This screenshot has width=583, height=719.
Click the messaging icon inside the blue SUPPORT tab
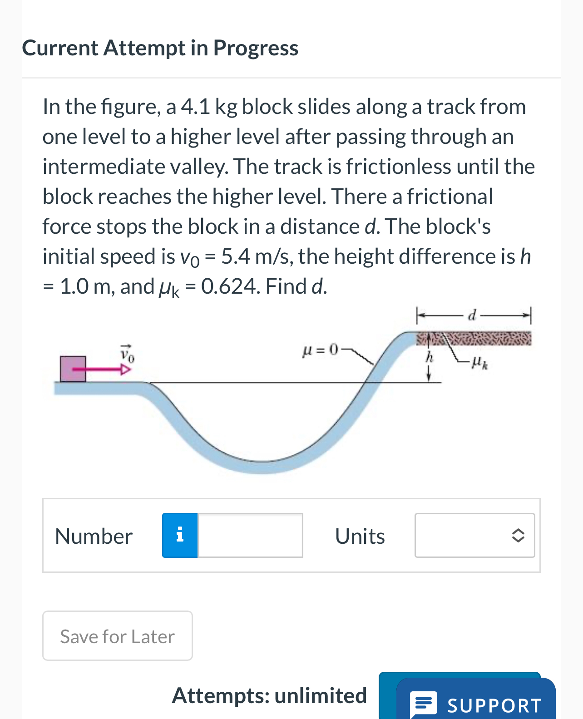424,704
